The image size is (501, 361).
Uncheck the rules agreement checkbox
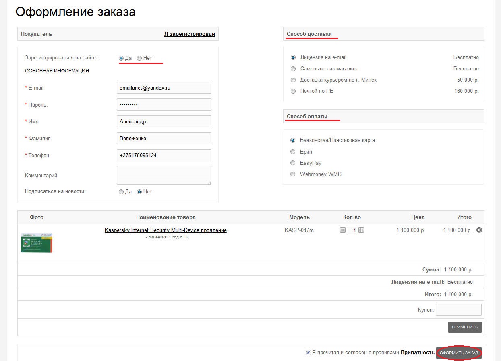click(308, 352)
